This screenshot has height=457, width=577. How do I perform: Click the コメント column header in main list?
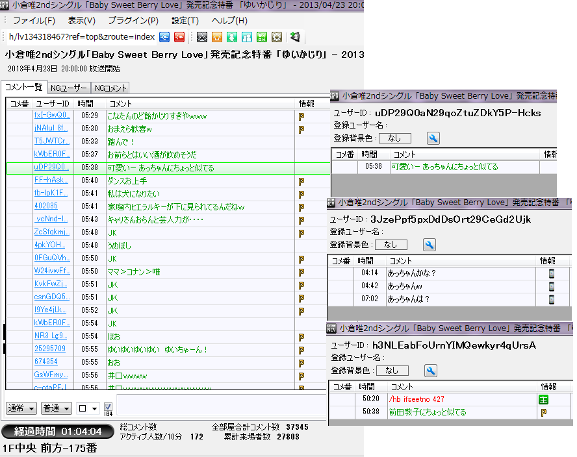200,104
